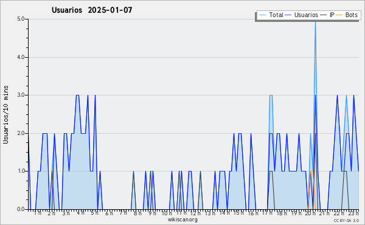Screen dimensions: 365x225
Task: Click the '8 h' x-axis label
Action: point(137,213)
